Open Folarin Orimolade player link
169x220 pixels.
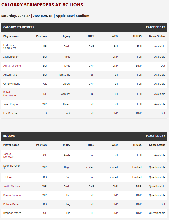[x=10, y=94]
